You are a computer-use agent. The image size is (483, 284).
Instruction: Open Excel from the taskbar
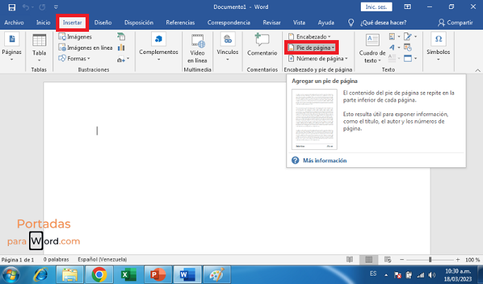(x=128, y=275)
